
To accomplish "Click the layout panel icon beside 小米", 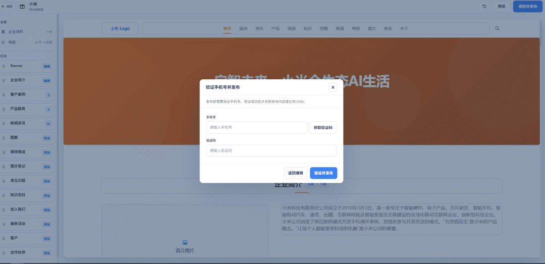I will pos(22,6).
